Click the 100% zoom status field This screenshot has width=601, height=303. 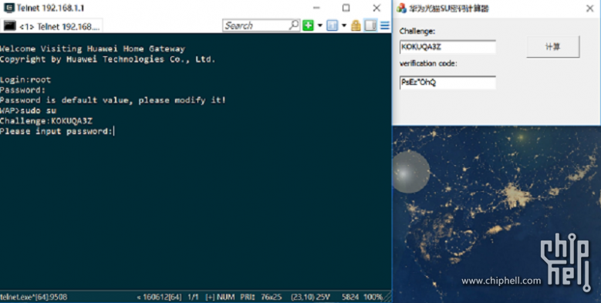pyautogui.click(x=373, y=297)
